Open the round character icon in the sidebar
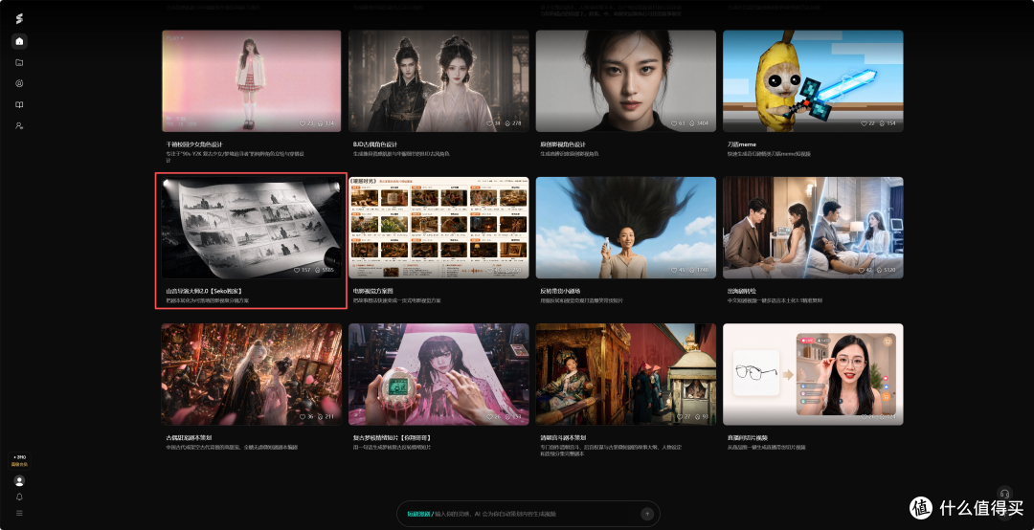 (19, 84)
